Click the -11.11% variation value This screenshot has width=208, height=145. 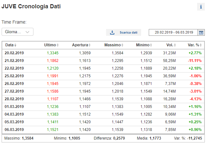pos(195,61)
